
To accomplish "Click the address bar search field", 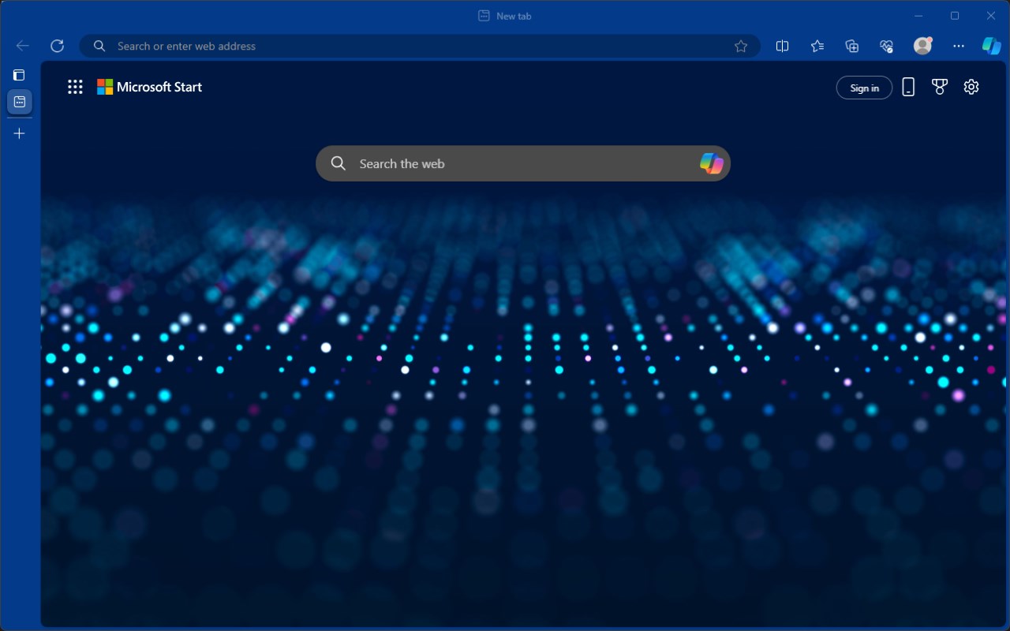I will (x=420, y=46).
